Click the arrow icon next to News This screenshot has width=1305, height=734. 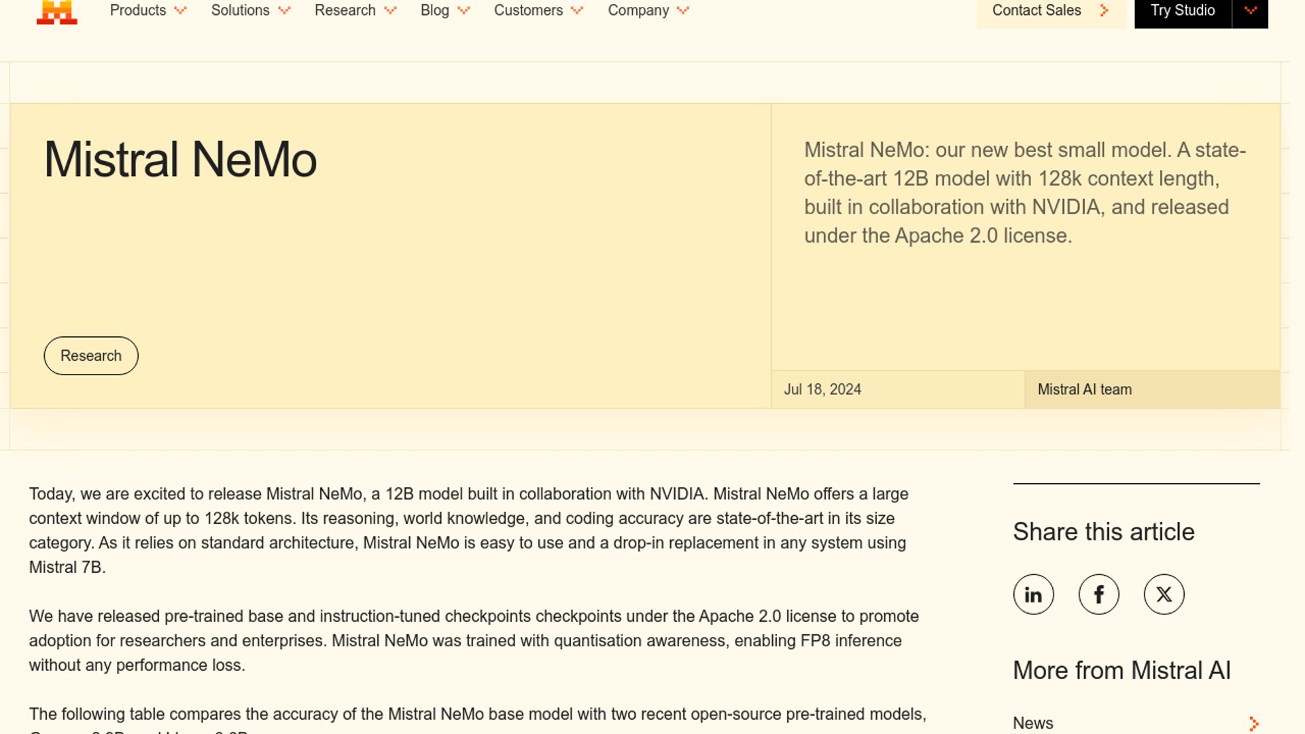point(1253,724)
